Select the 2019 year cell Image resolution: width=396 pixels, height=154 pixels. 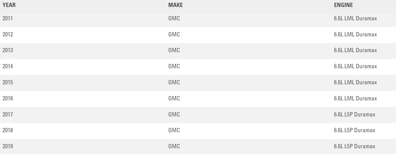coord(8,146)
